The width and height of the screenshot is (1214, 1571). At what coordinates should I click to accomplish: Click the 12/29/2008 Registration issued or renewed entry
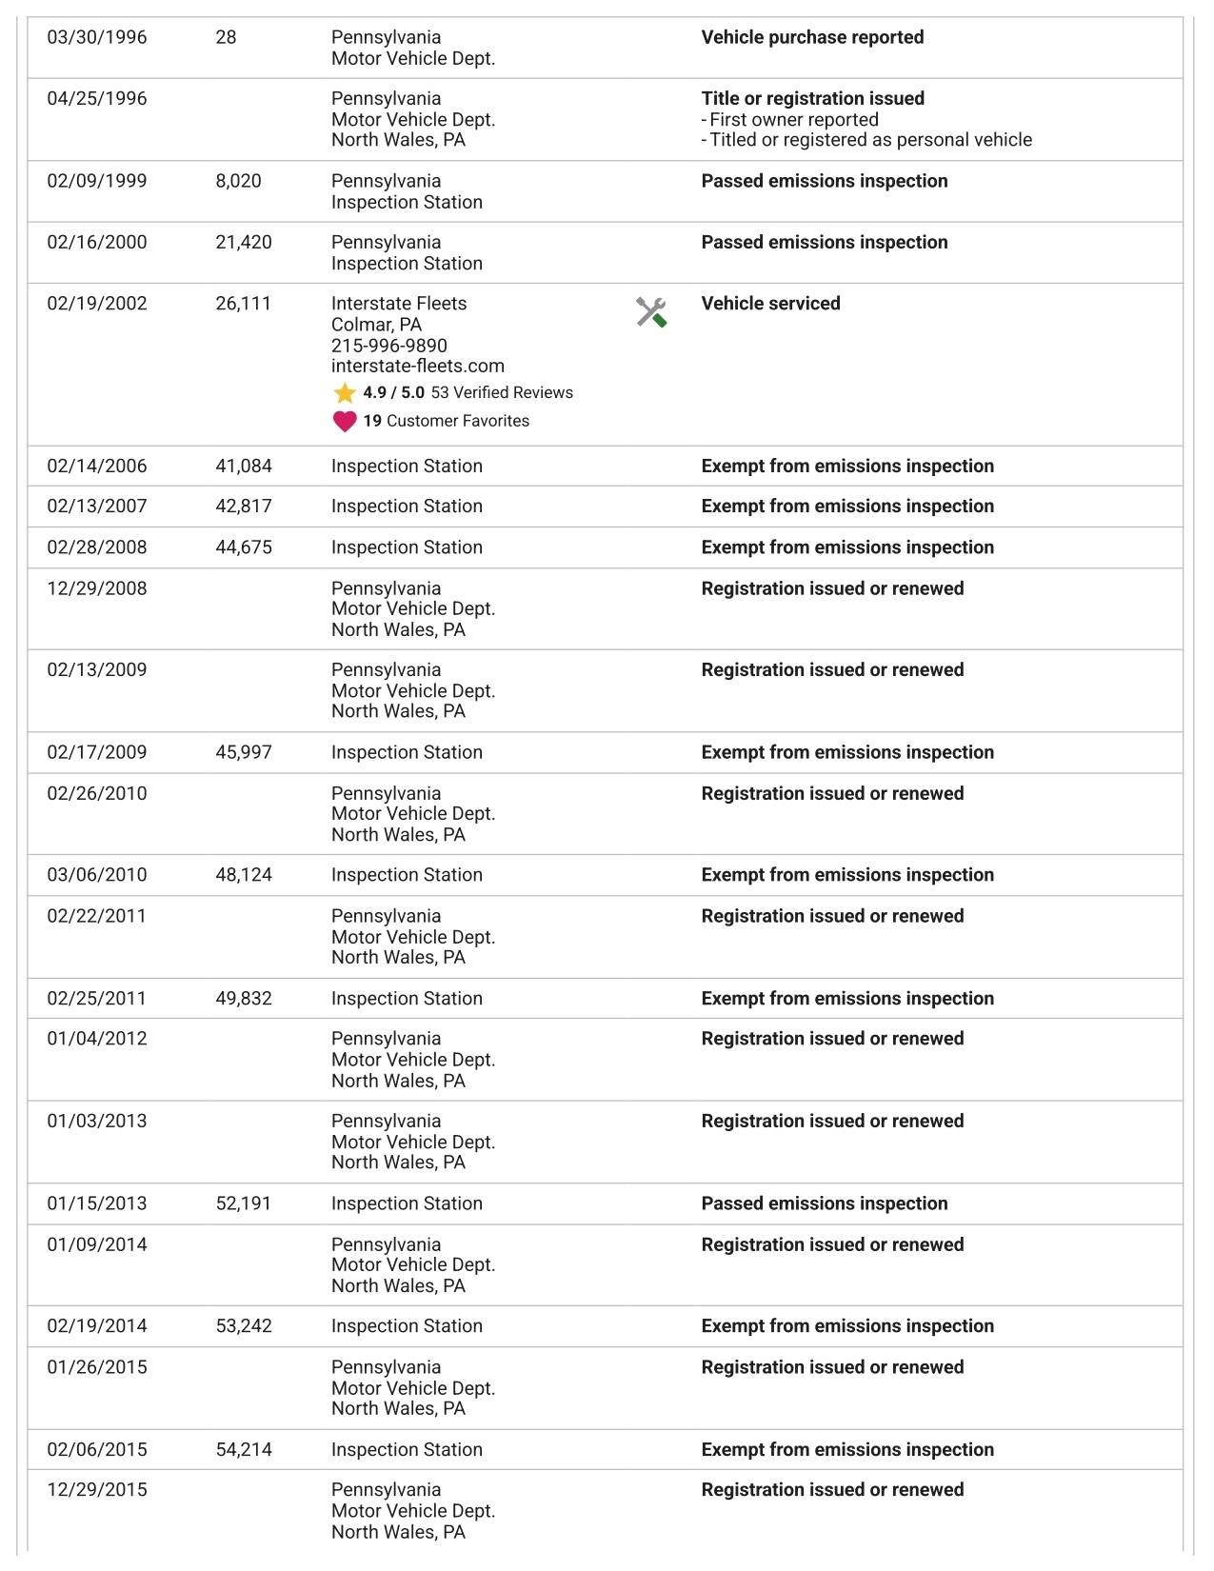click(x=832, y=588)
